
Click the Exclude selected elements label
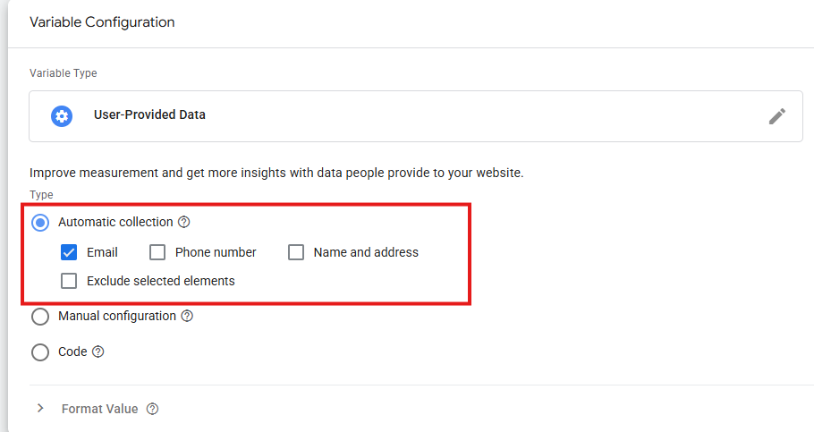(x=160, y=281)
